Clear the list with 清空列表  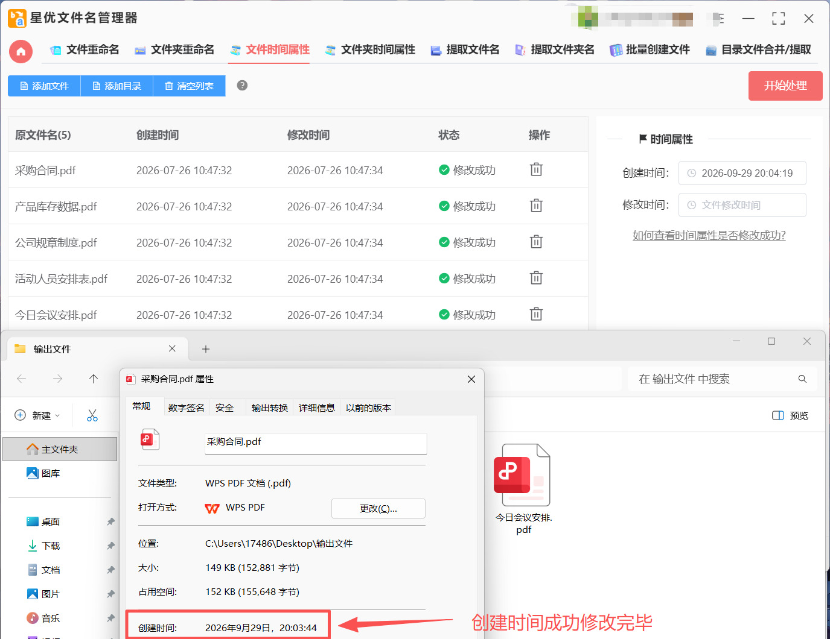point(189,86)
